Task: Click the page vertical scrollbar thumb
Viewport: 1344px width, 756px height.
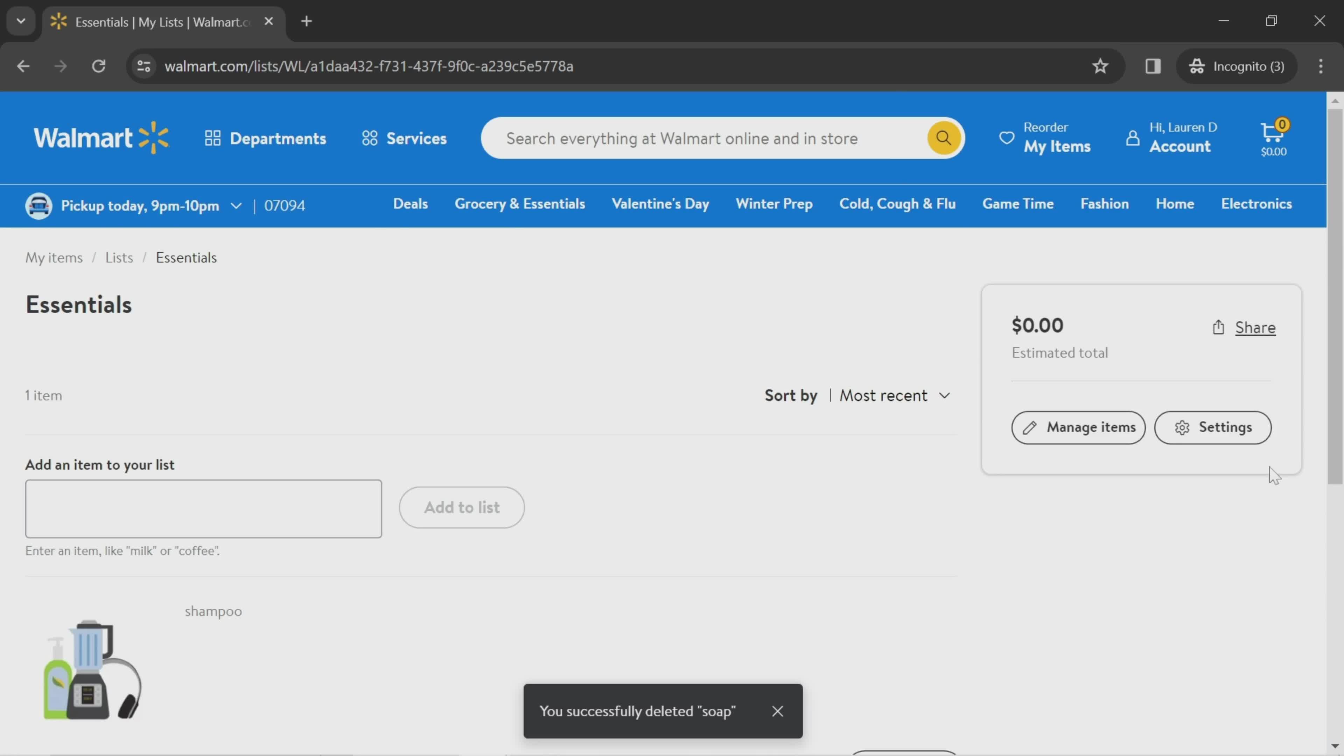Action: pos(1335,296)
